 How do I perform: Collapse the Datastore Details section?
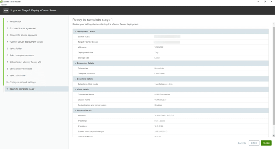[x=75, y=79]
